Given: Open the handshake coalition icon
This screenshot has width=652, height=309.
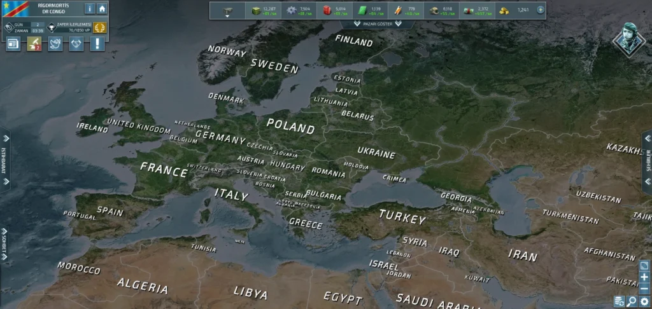Looking at the screenshot, I should tap(76, 44).
